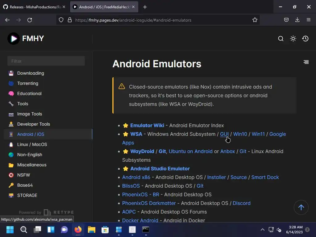Close the Android / iOS tab

[x=133, y=7]
